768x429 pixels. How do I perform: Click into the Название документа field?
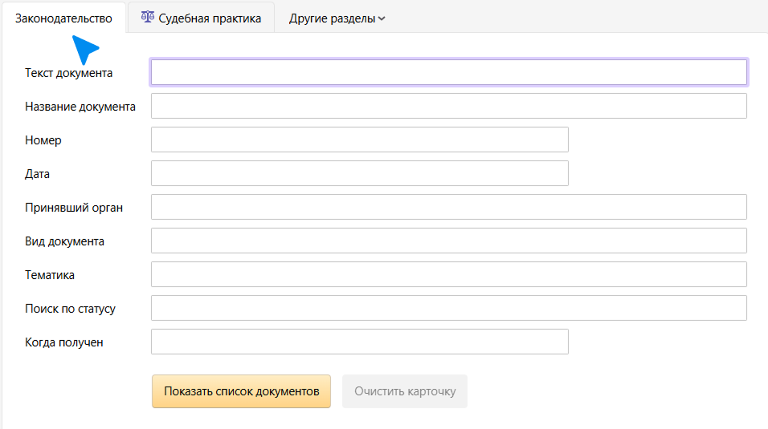(x=448, y=106)
